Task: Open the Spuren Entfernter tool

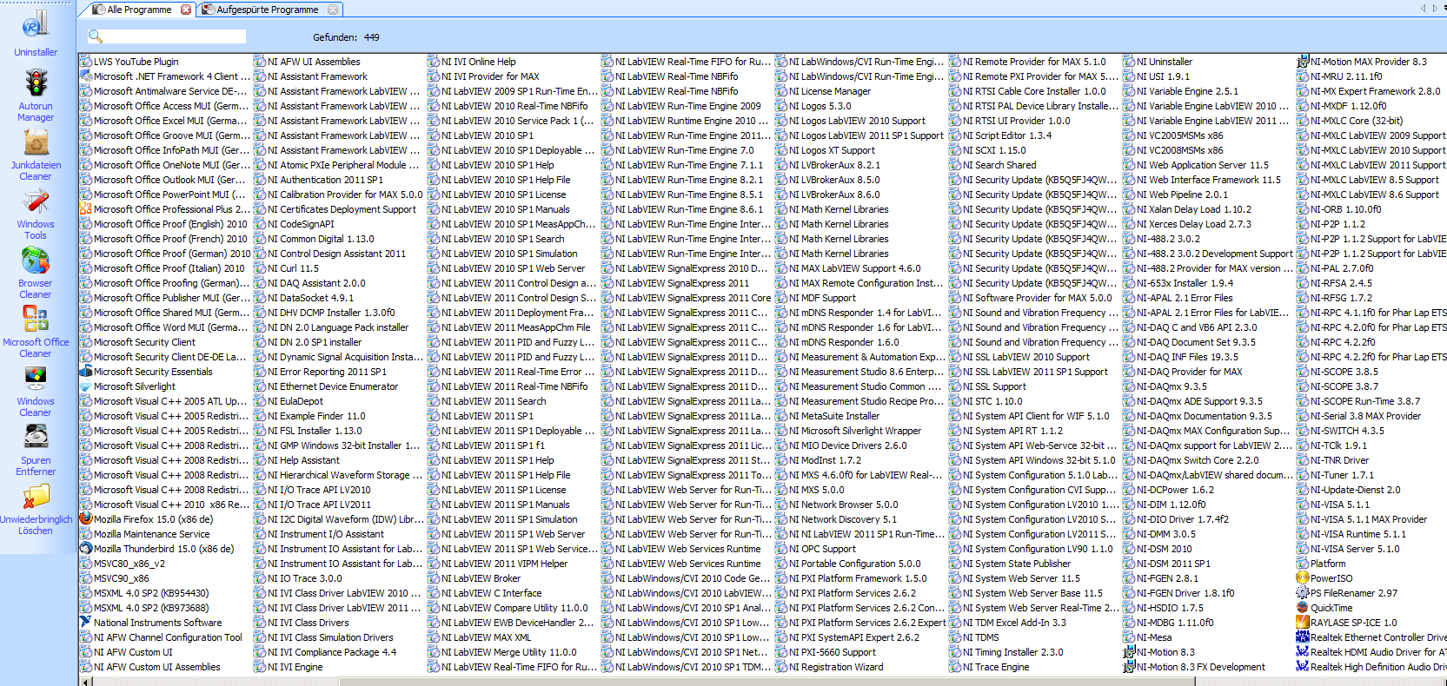Action: point(36,451)
